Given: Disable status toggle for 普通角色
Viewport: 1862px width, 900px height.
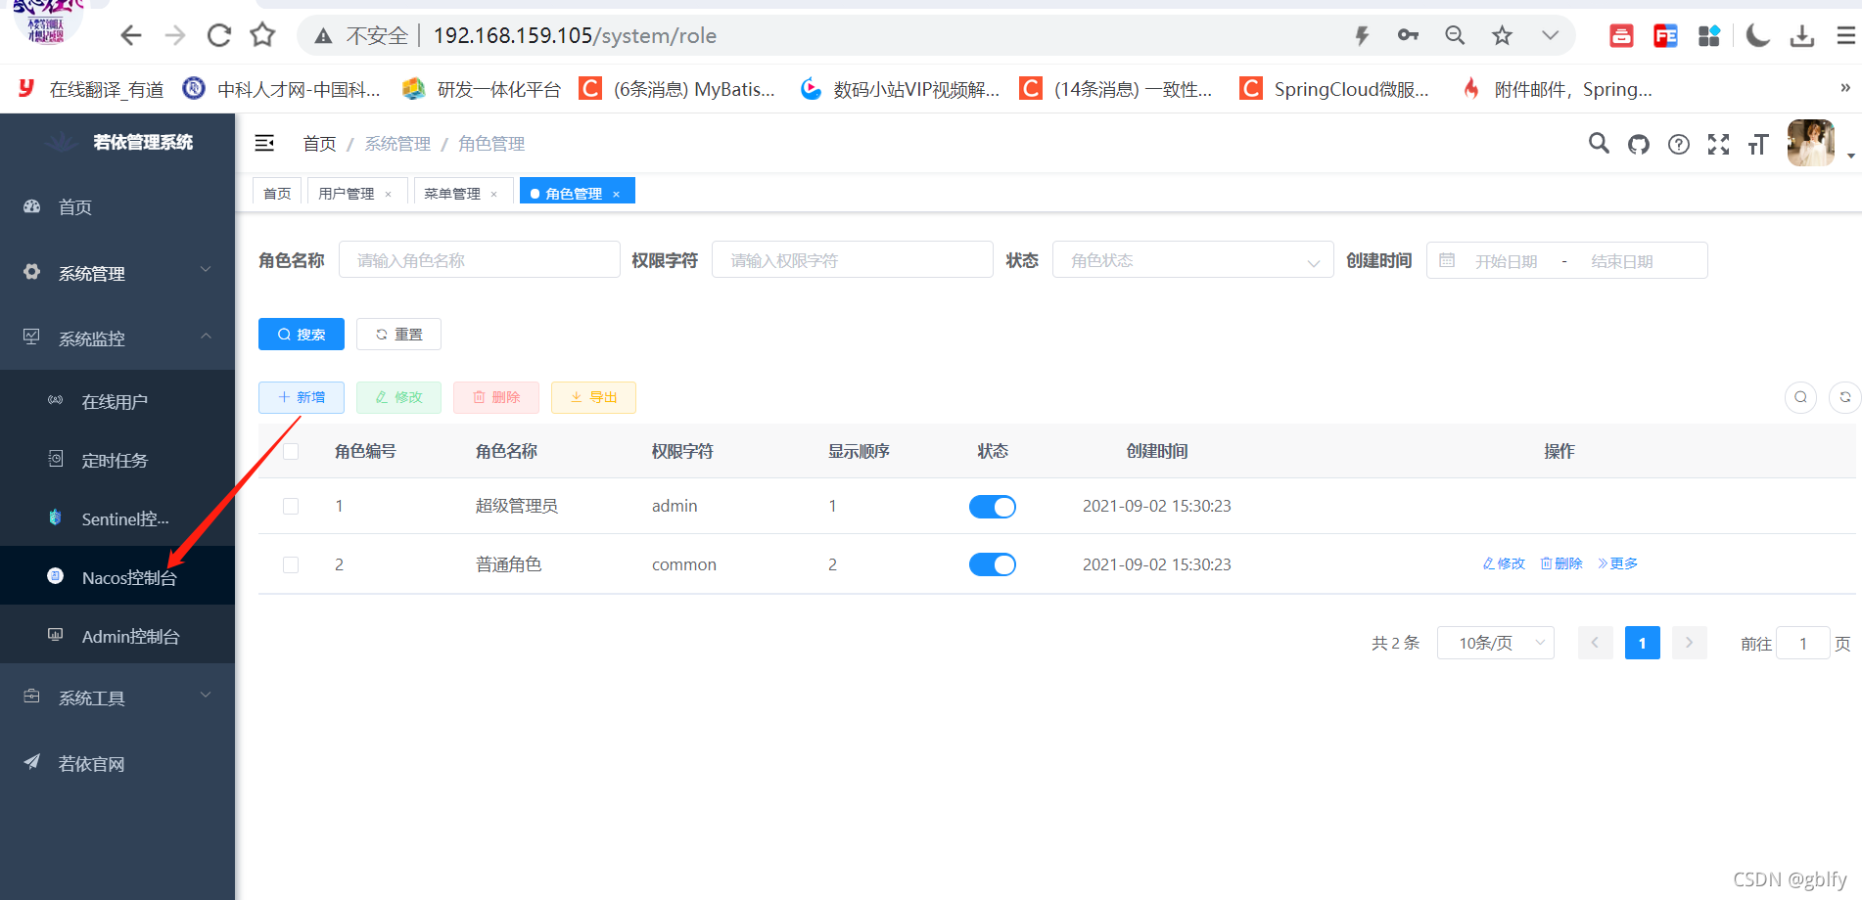Looking at the screenshot, I should coord(992,564).
